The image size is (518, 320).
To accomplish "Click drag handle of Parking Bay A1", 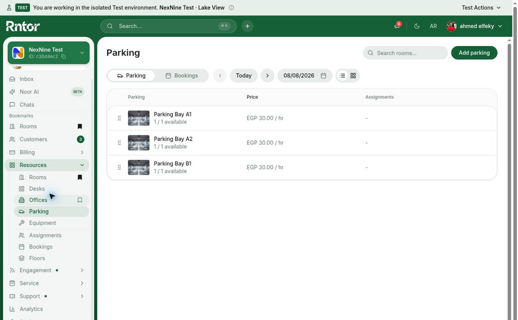I will [x=119, y=118].
